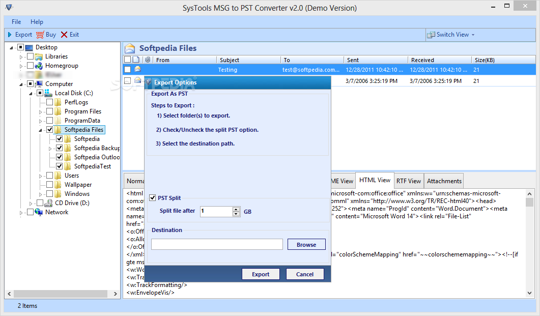
Task: Click the envelope icon of Testing message
Action: coord(138,70)
